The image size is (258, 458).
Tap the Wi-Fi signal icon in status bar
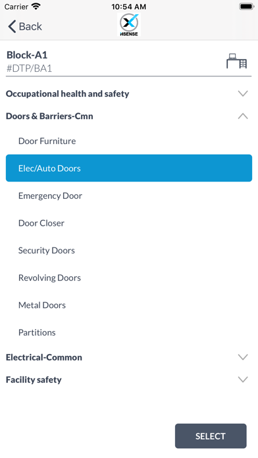coord(36,7)
